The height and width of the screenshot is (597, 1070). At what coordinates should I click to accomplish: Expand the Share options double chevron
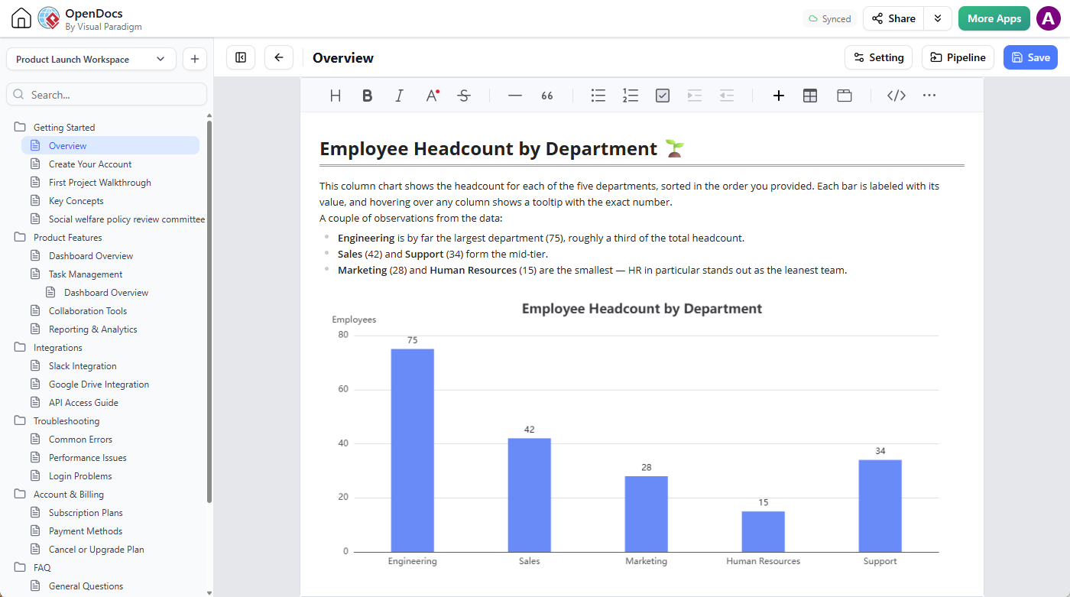938,18
